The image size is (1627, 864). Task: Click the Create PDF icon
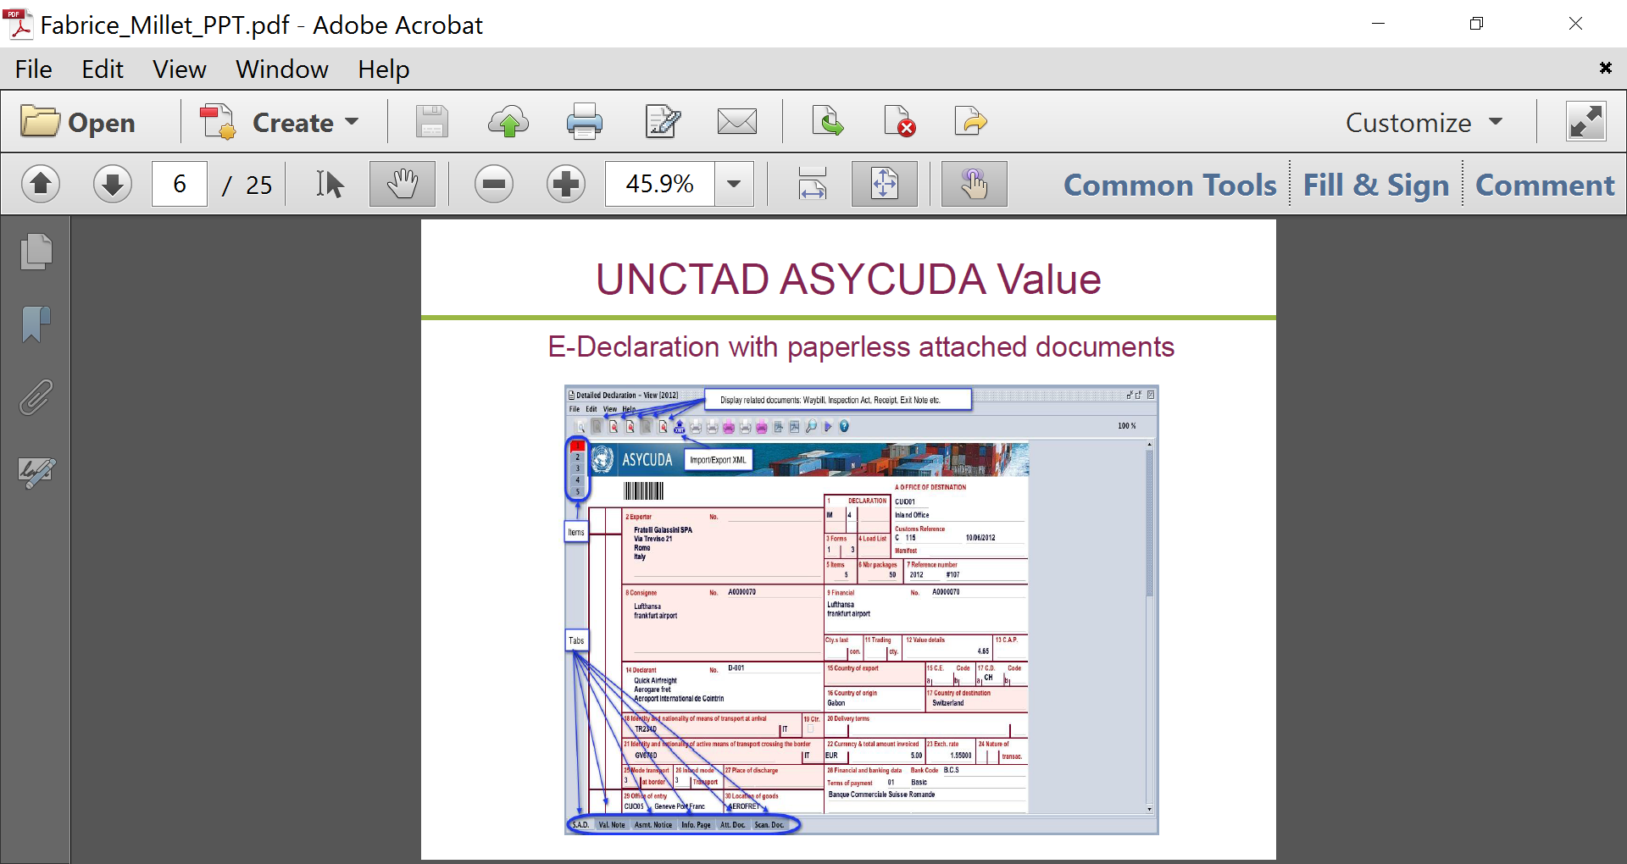coord(218,122)
